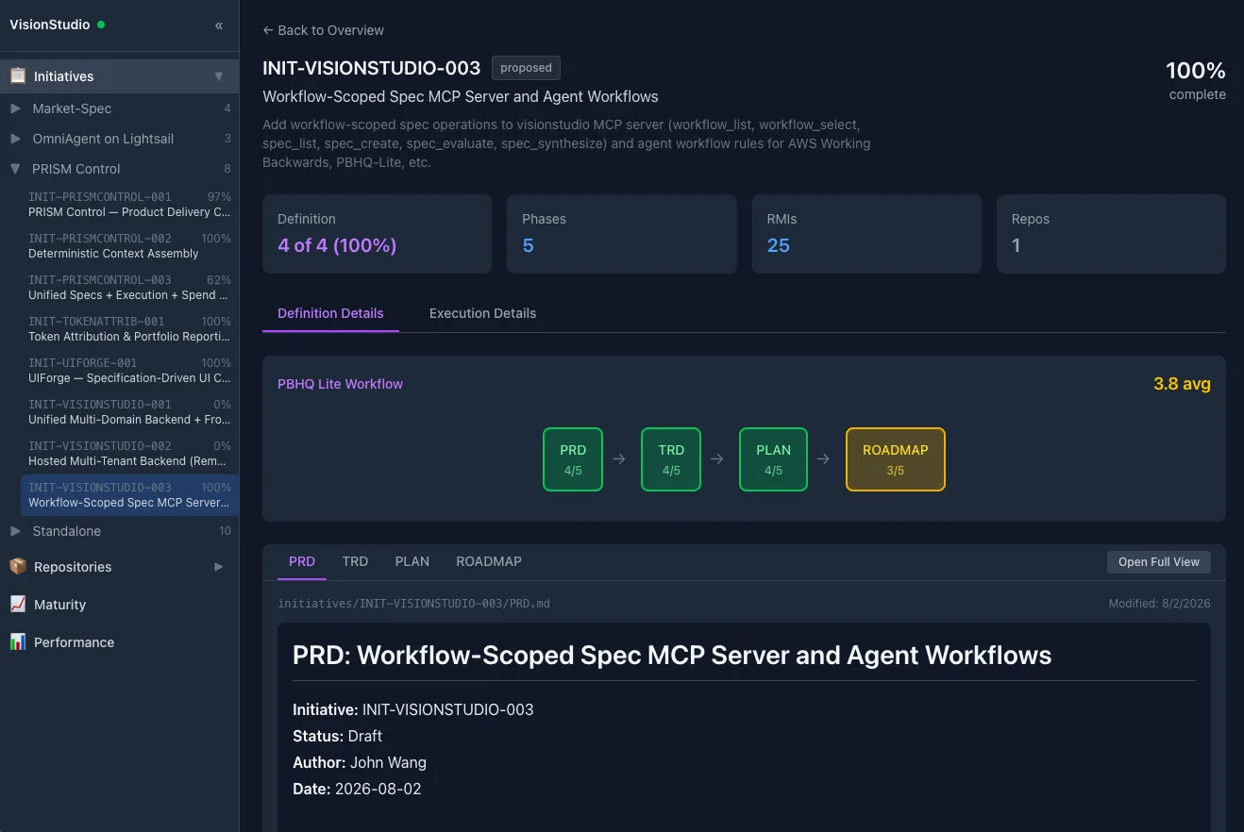1244x832 pixels.
Task: Open the PRD document tab
Action: point(302,561)
